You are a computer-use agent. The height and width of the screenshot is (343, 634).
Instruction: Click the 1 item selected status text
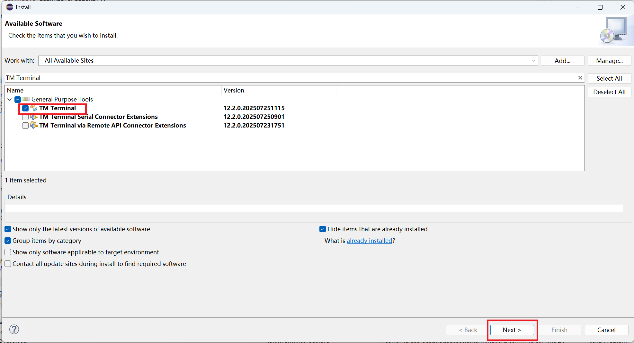(x=26, y=180)
